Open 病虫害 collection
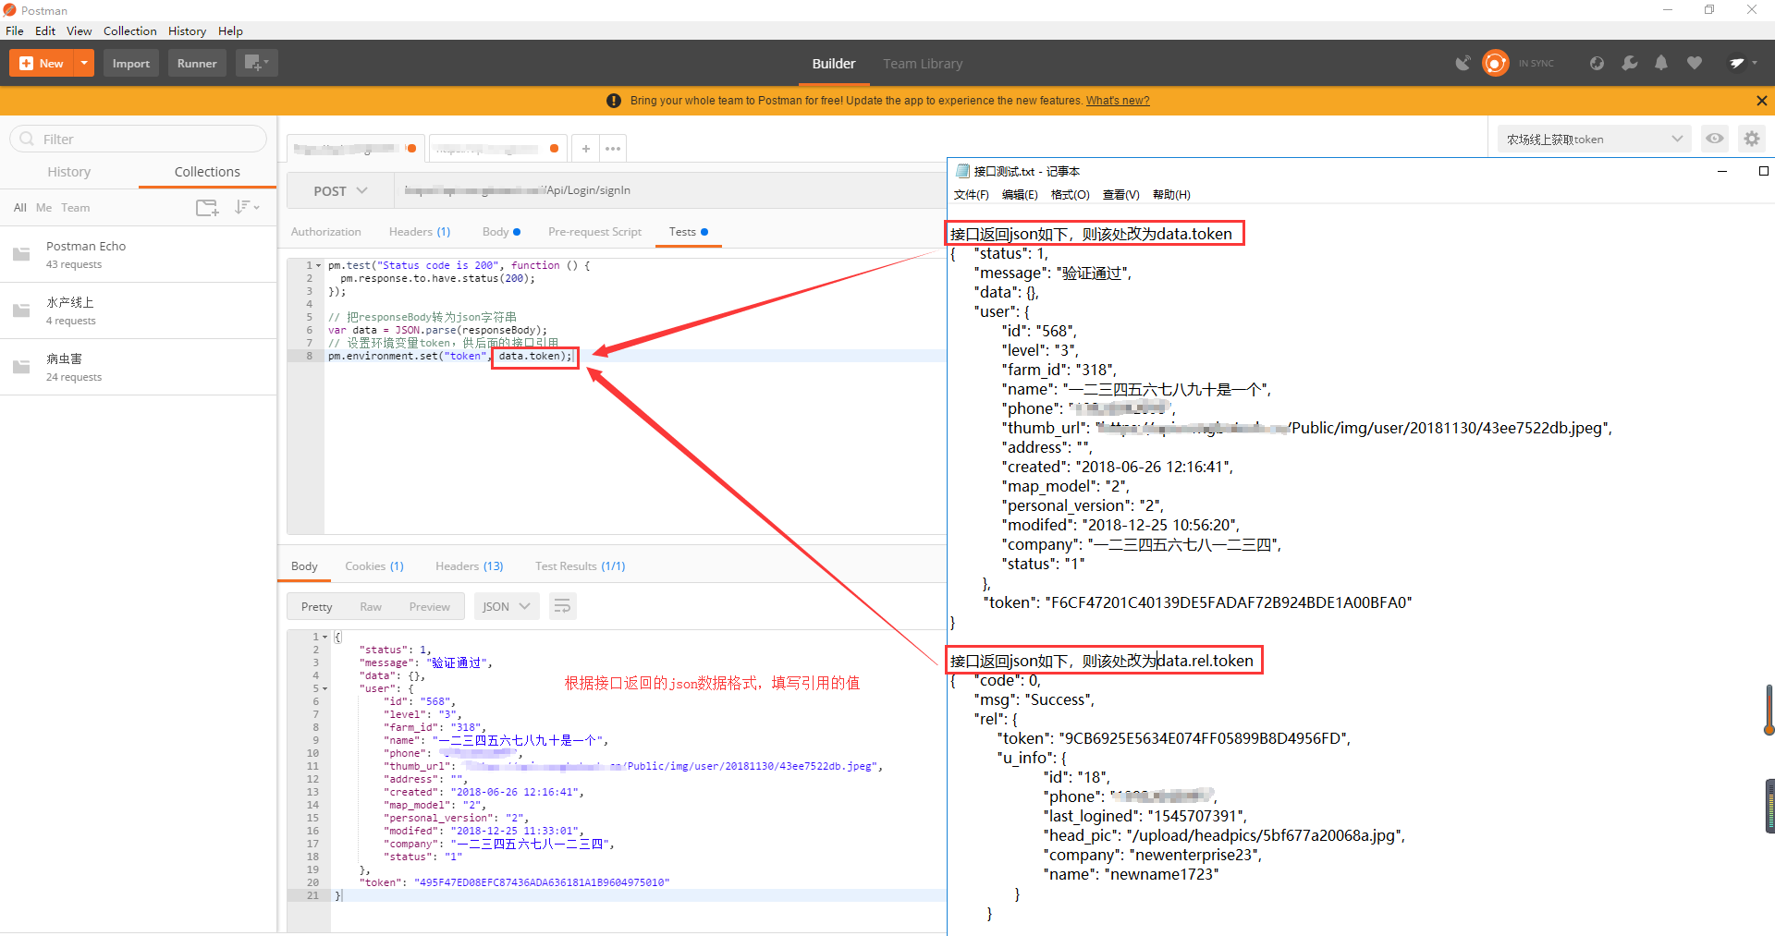 coord(139,367)
